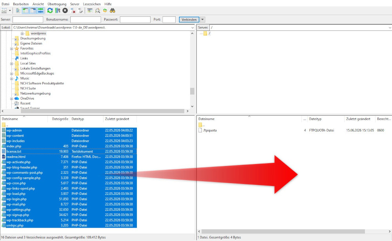Open directory listing filters icon

coord(90,11)
